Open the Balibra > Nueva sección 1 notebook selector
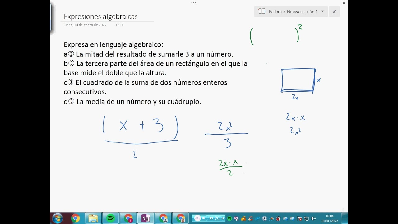This screenshot has width=398, height=224. point(291,12)
